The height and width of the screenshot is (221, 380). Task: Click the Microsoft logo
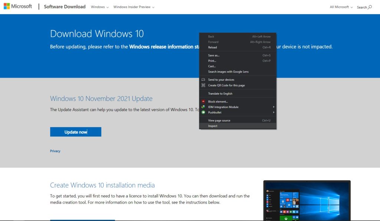tap(18, 6)
